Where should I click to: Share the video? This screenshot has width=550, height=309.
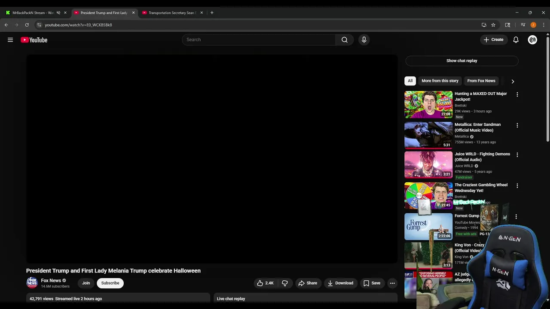(308, 283)
